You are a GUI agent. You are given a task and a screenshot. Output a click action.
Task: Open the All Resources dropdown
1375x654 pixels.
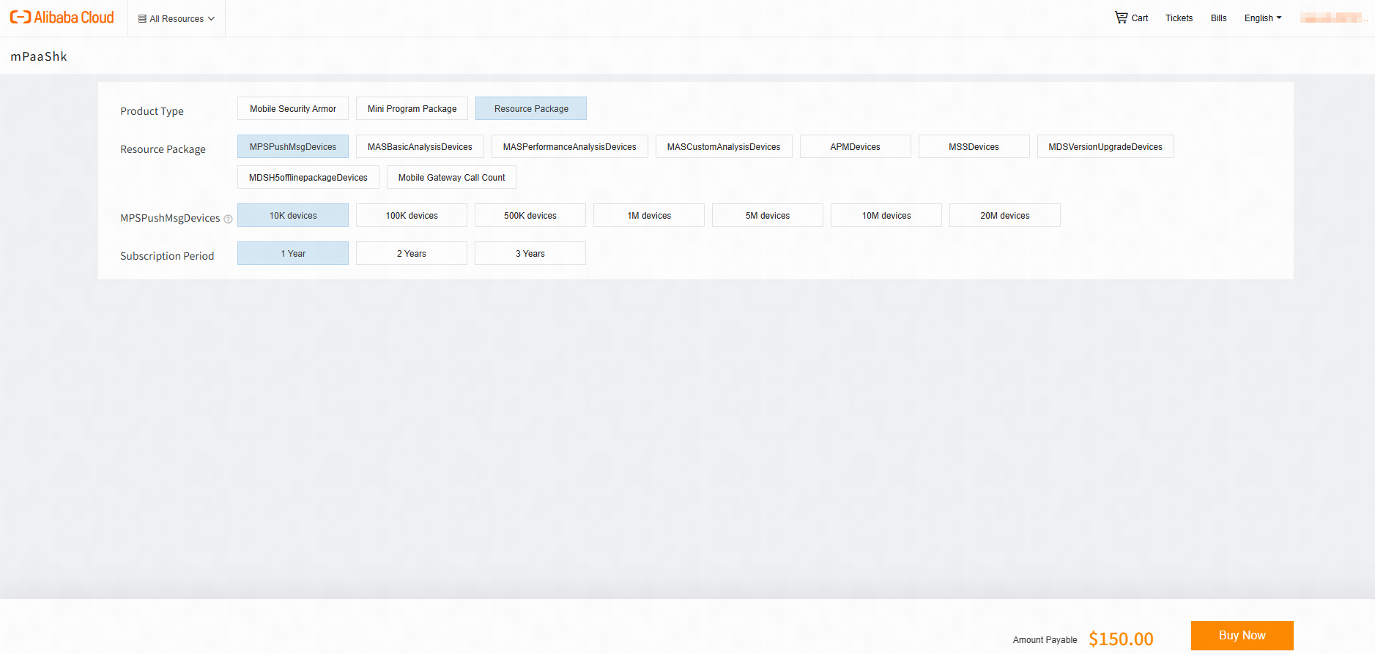[x=177, y=18]
